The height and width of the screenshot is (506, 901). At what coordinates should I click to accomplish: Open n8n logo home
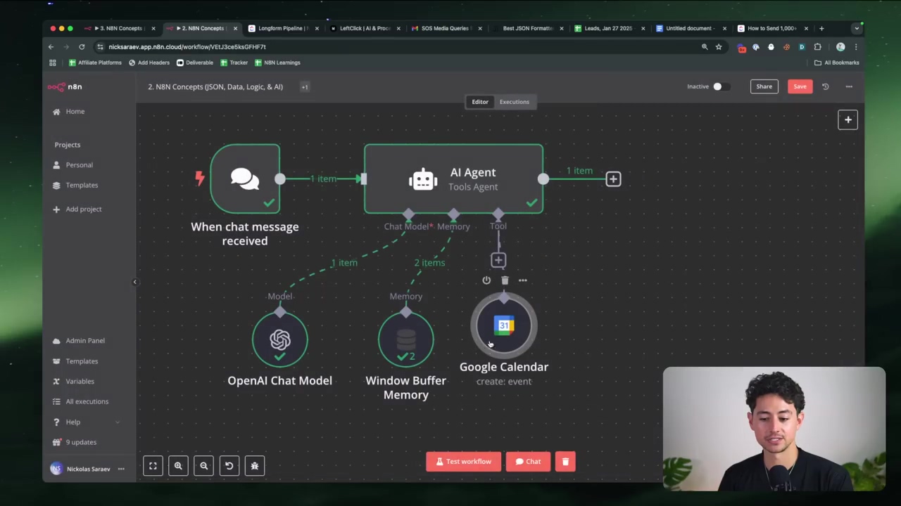pos(65,86)
